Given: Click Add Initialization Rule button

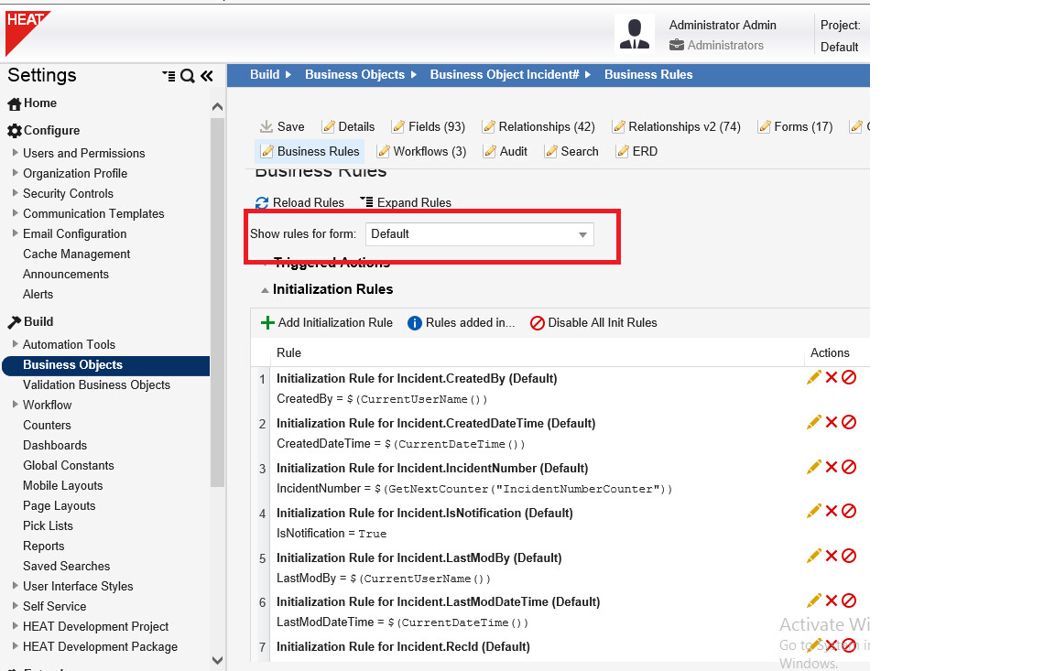Looking at the screenshot, I should point(327,322).
